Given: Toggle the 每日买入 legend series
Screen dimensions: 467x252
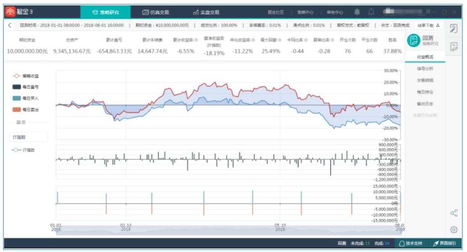Looking at the screenshot, I should (25, 98).
